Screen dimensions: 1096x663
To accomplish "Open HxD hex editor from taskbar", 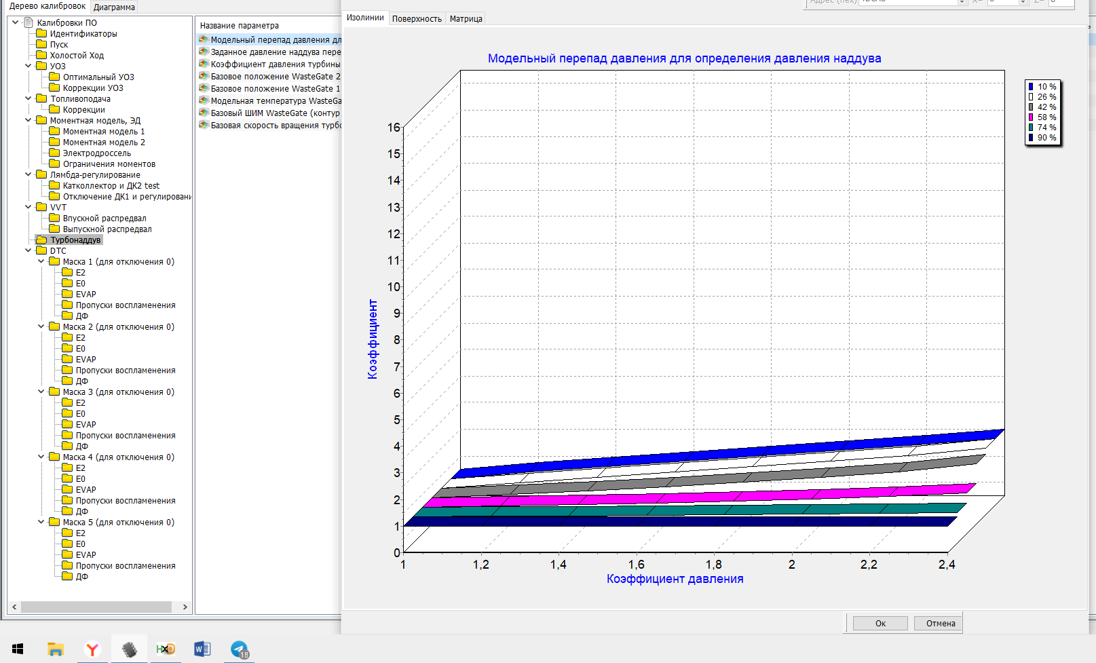I will coord(166,649).
